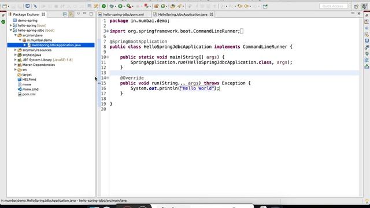Select the mvnw file
Viewport: 370px width, 208px height.
click(x=27, y=84)
